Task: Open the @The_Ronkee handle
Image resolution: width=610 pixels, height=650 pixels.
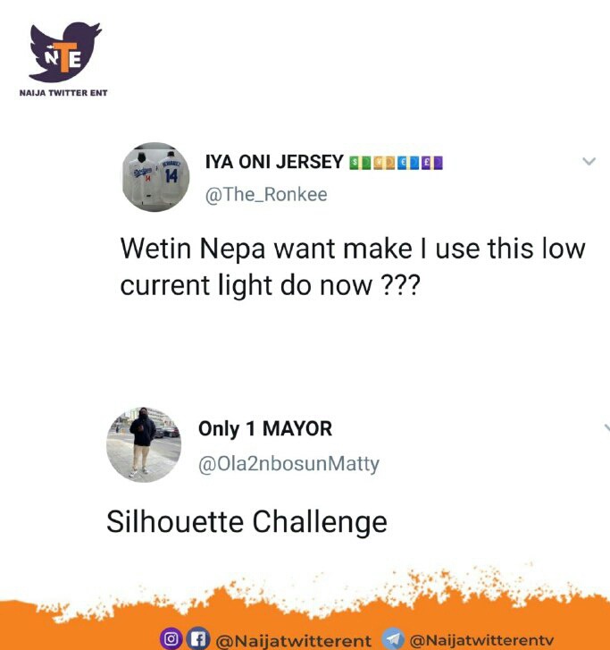Action: [x=266, y=194]
